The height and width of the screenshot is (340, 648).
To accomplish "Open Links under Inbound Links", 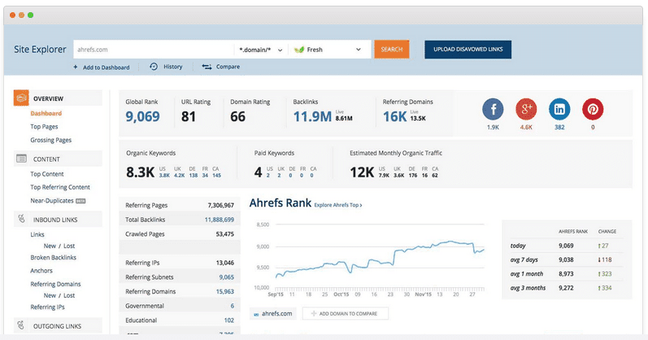I will point(37,234).
